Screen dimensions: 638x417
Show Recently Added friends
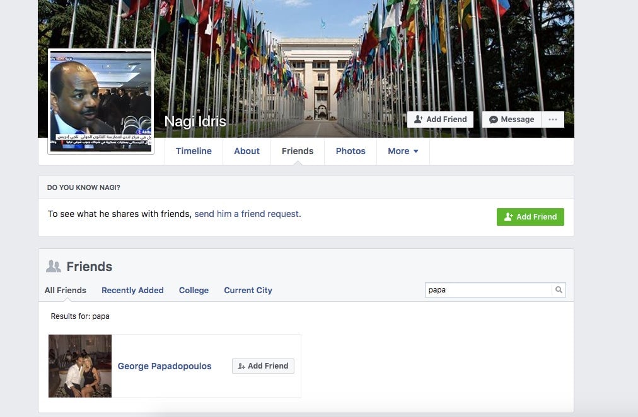[x=132, y=291]
